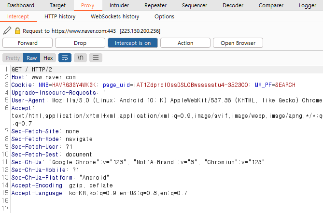Click the text/html accept value
The width and height of the screenshot is (323, 213).
click(27, 116)
